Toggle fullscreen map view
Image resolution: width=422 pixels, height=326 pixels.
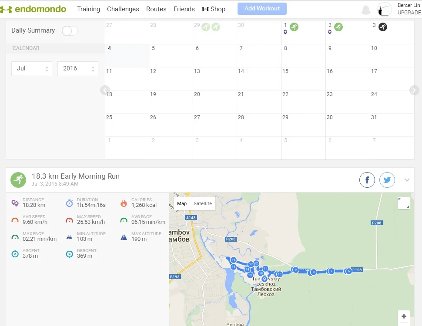click(x=403, y=203)
